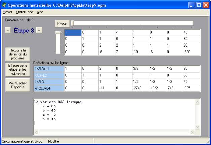Click the Pivoter button
The height and width of the screenshot is (145, 211).
click(x=62, y=23)
